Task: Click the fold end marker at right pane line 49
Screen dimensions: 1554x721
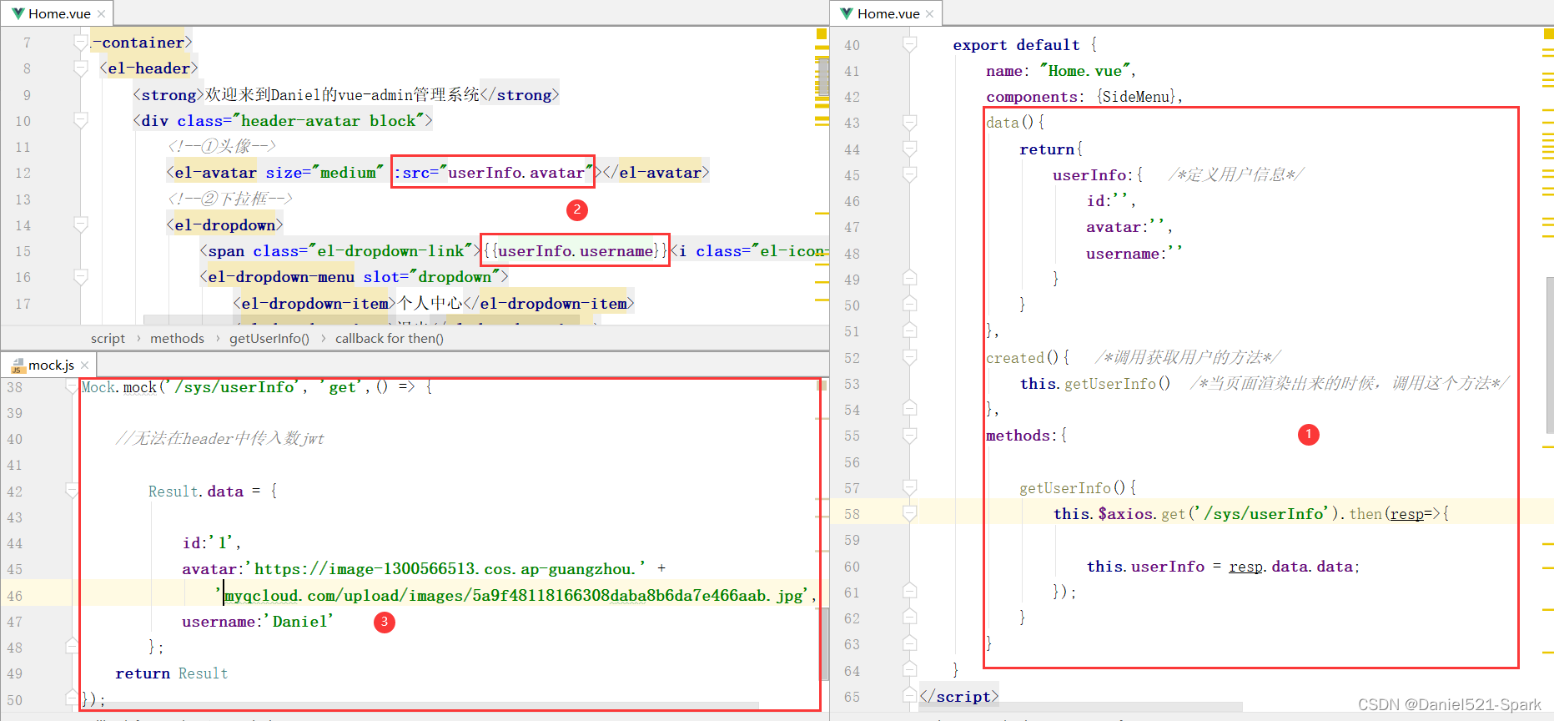Action: [x=910, y=279]
